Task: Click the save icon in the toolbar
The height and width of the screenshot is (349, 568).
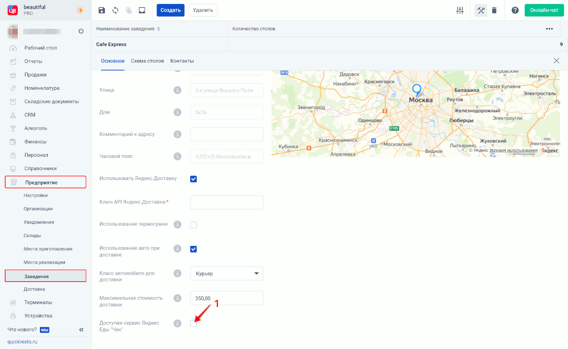Action: pyautogui.click(x=101, y=10)
